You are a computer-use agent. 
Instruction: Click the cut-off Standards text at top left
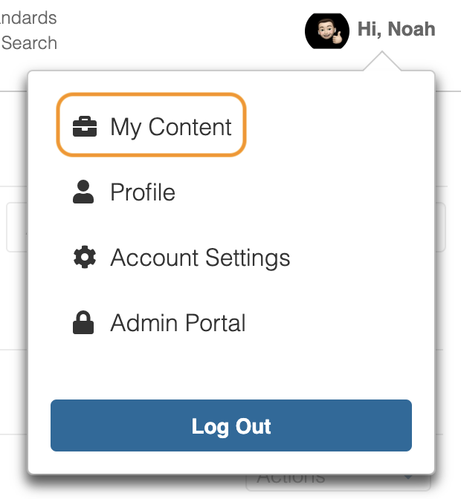click(x=28, y=17)
